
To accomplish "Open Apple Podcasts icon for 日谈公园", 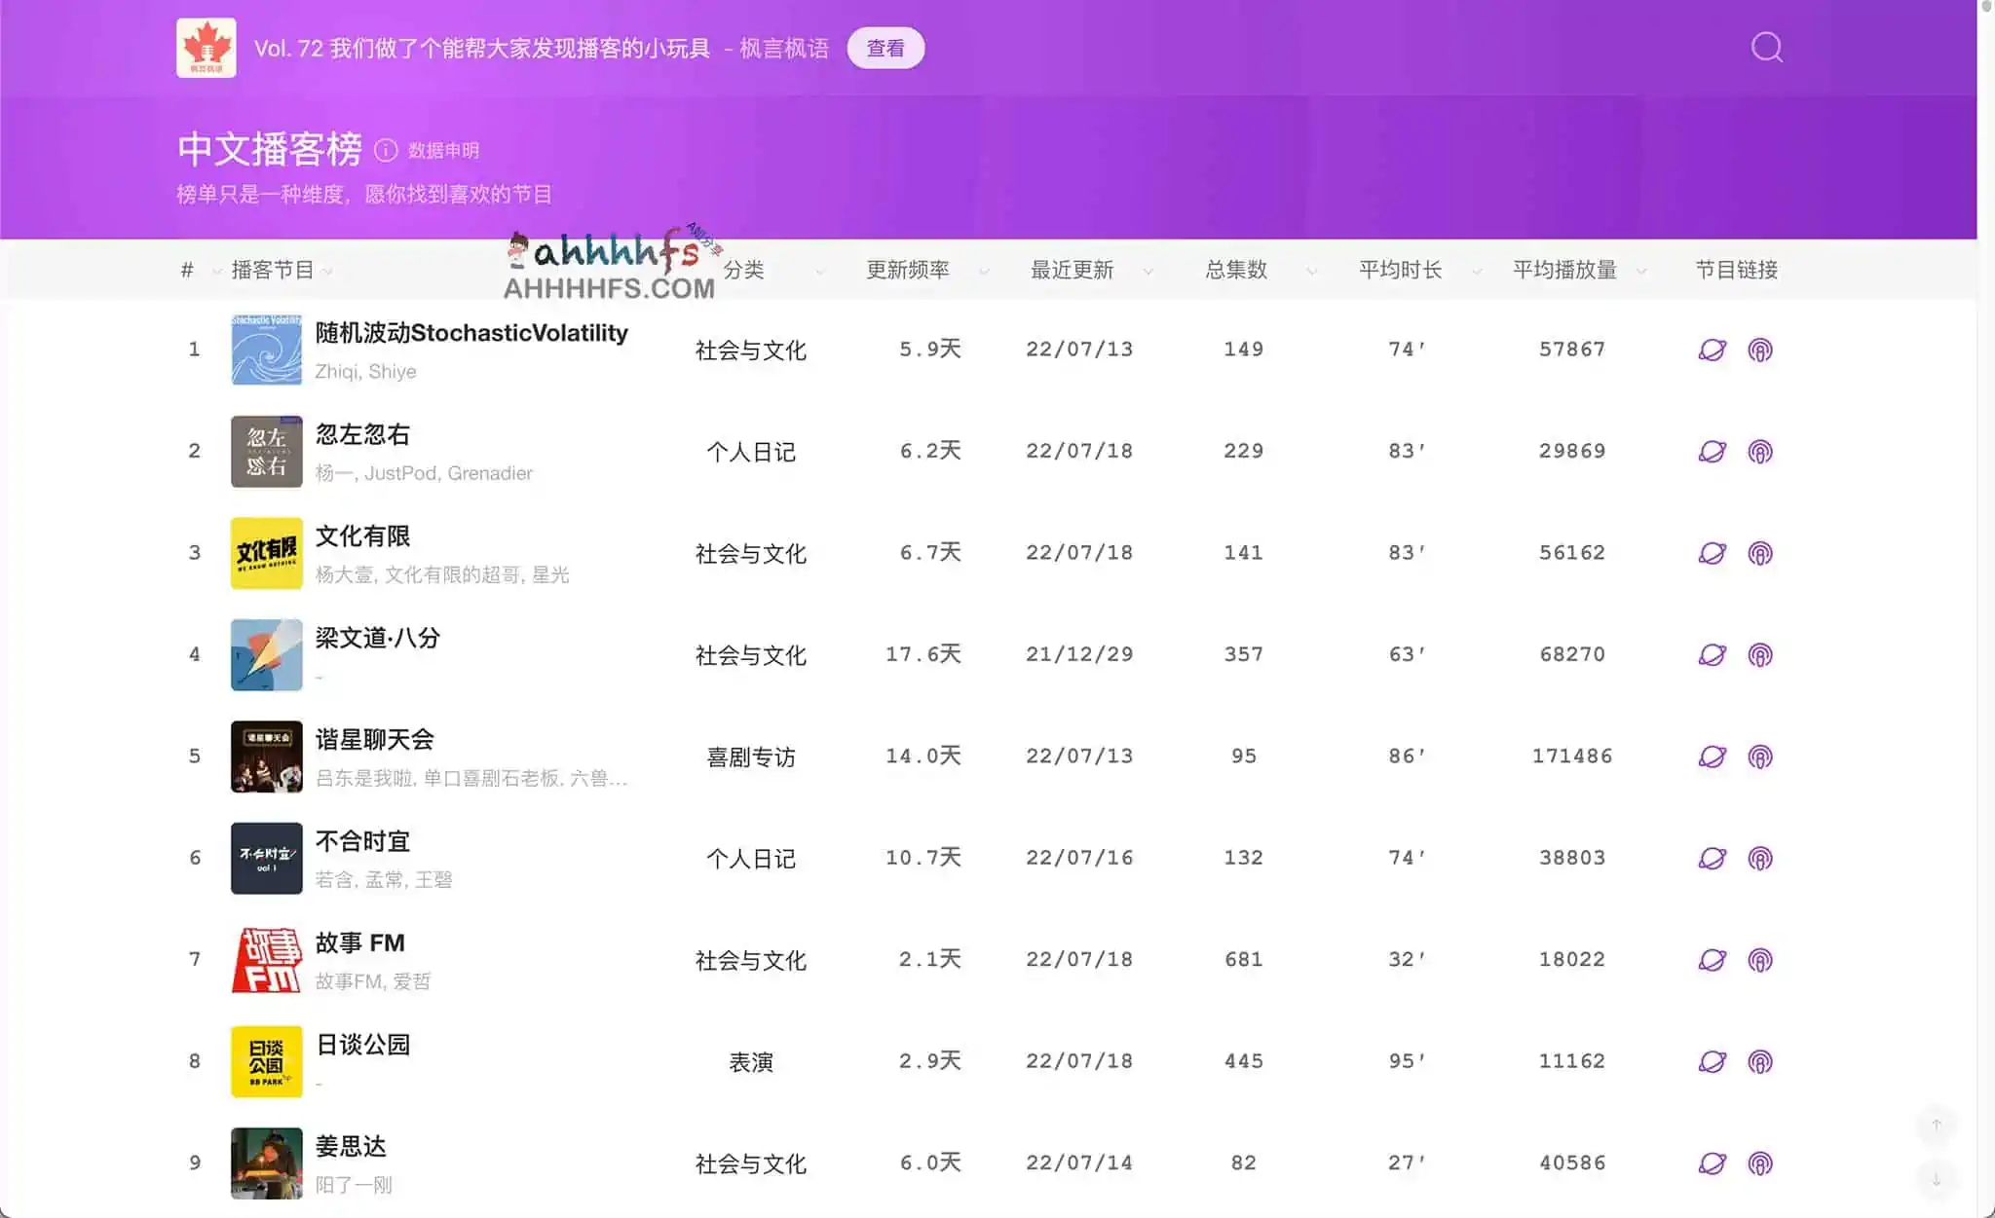I will [1762, 1060].
